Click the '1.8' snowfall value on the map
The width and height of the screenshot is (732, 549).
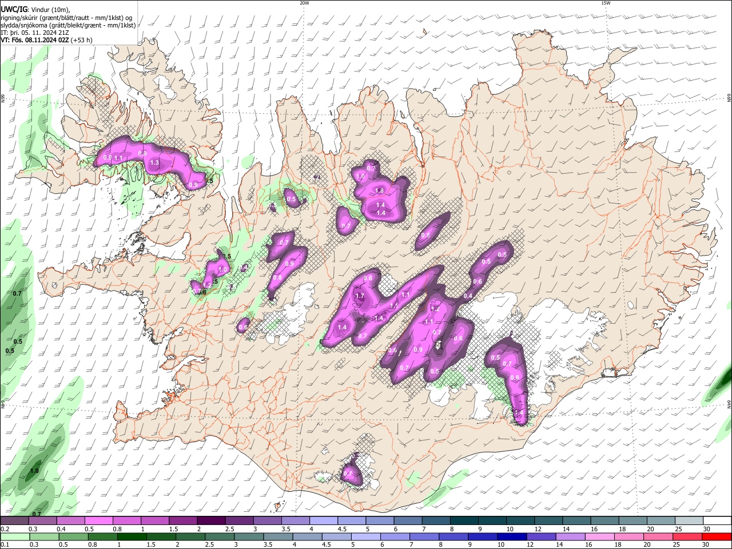click(x=379, y=190)
